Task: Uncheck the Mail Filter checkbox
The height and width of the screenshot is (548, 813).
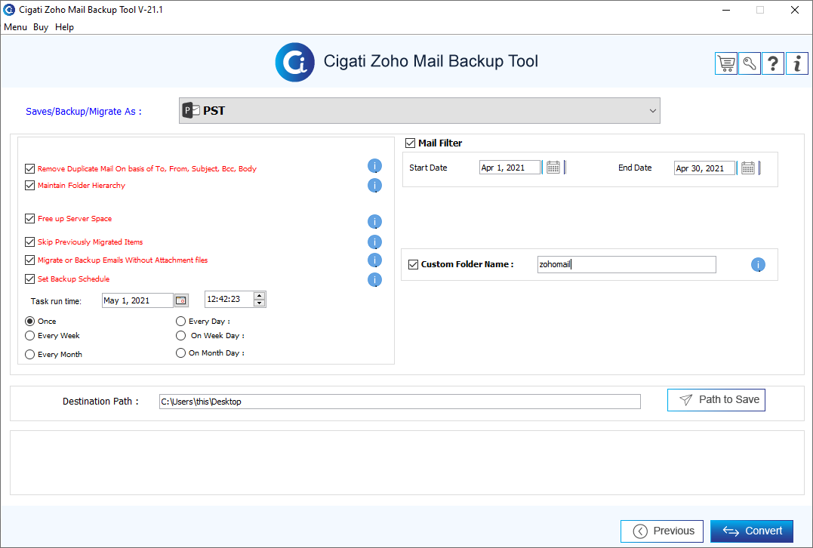Action: [410, 143]
